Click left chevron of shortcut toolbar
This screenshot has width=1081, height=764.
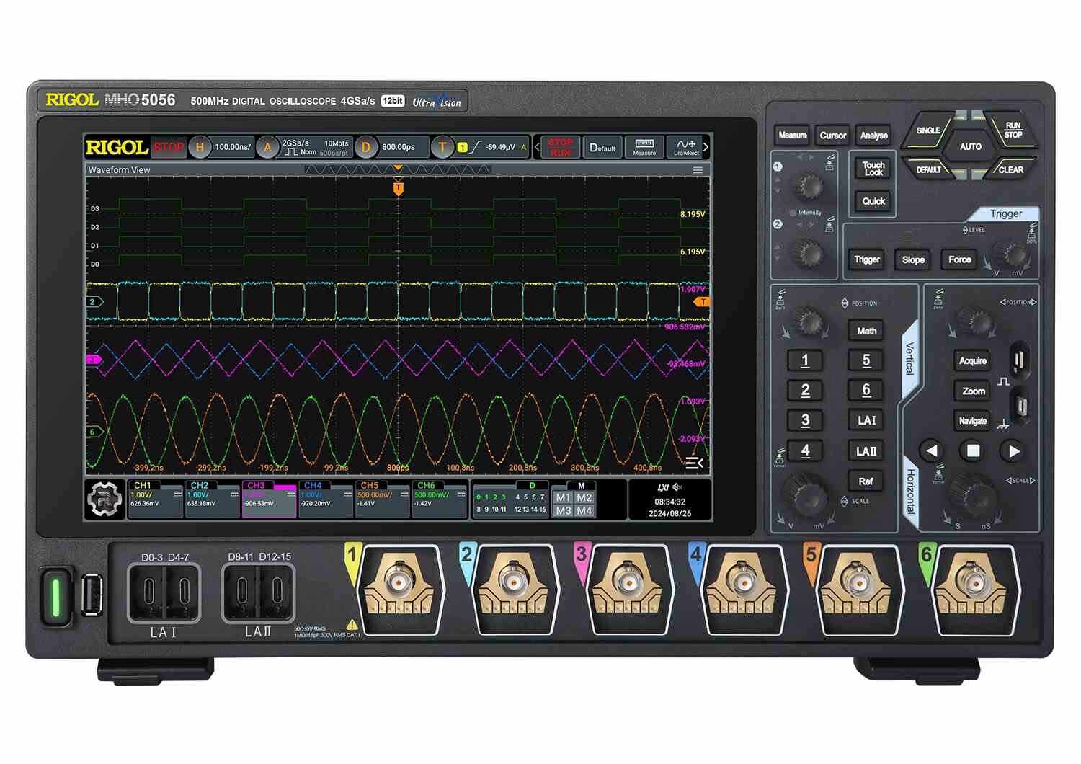point(537,147)
